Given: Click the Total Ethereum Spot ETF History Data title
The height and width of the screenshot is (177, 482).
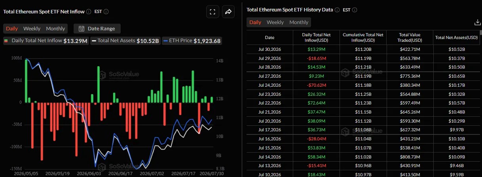Looking at the screenshot, I should (x=290, y=10).
